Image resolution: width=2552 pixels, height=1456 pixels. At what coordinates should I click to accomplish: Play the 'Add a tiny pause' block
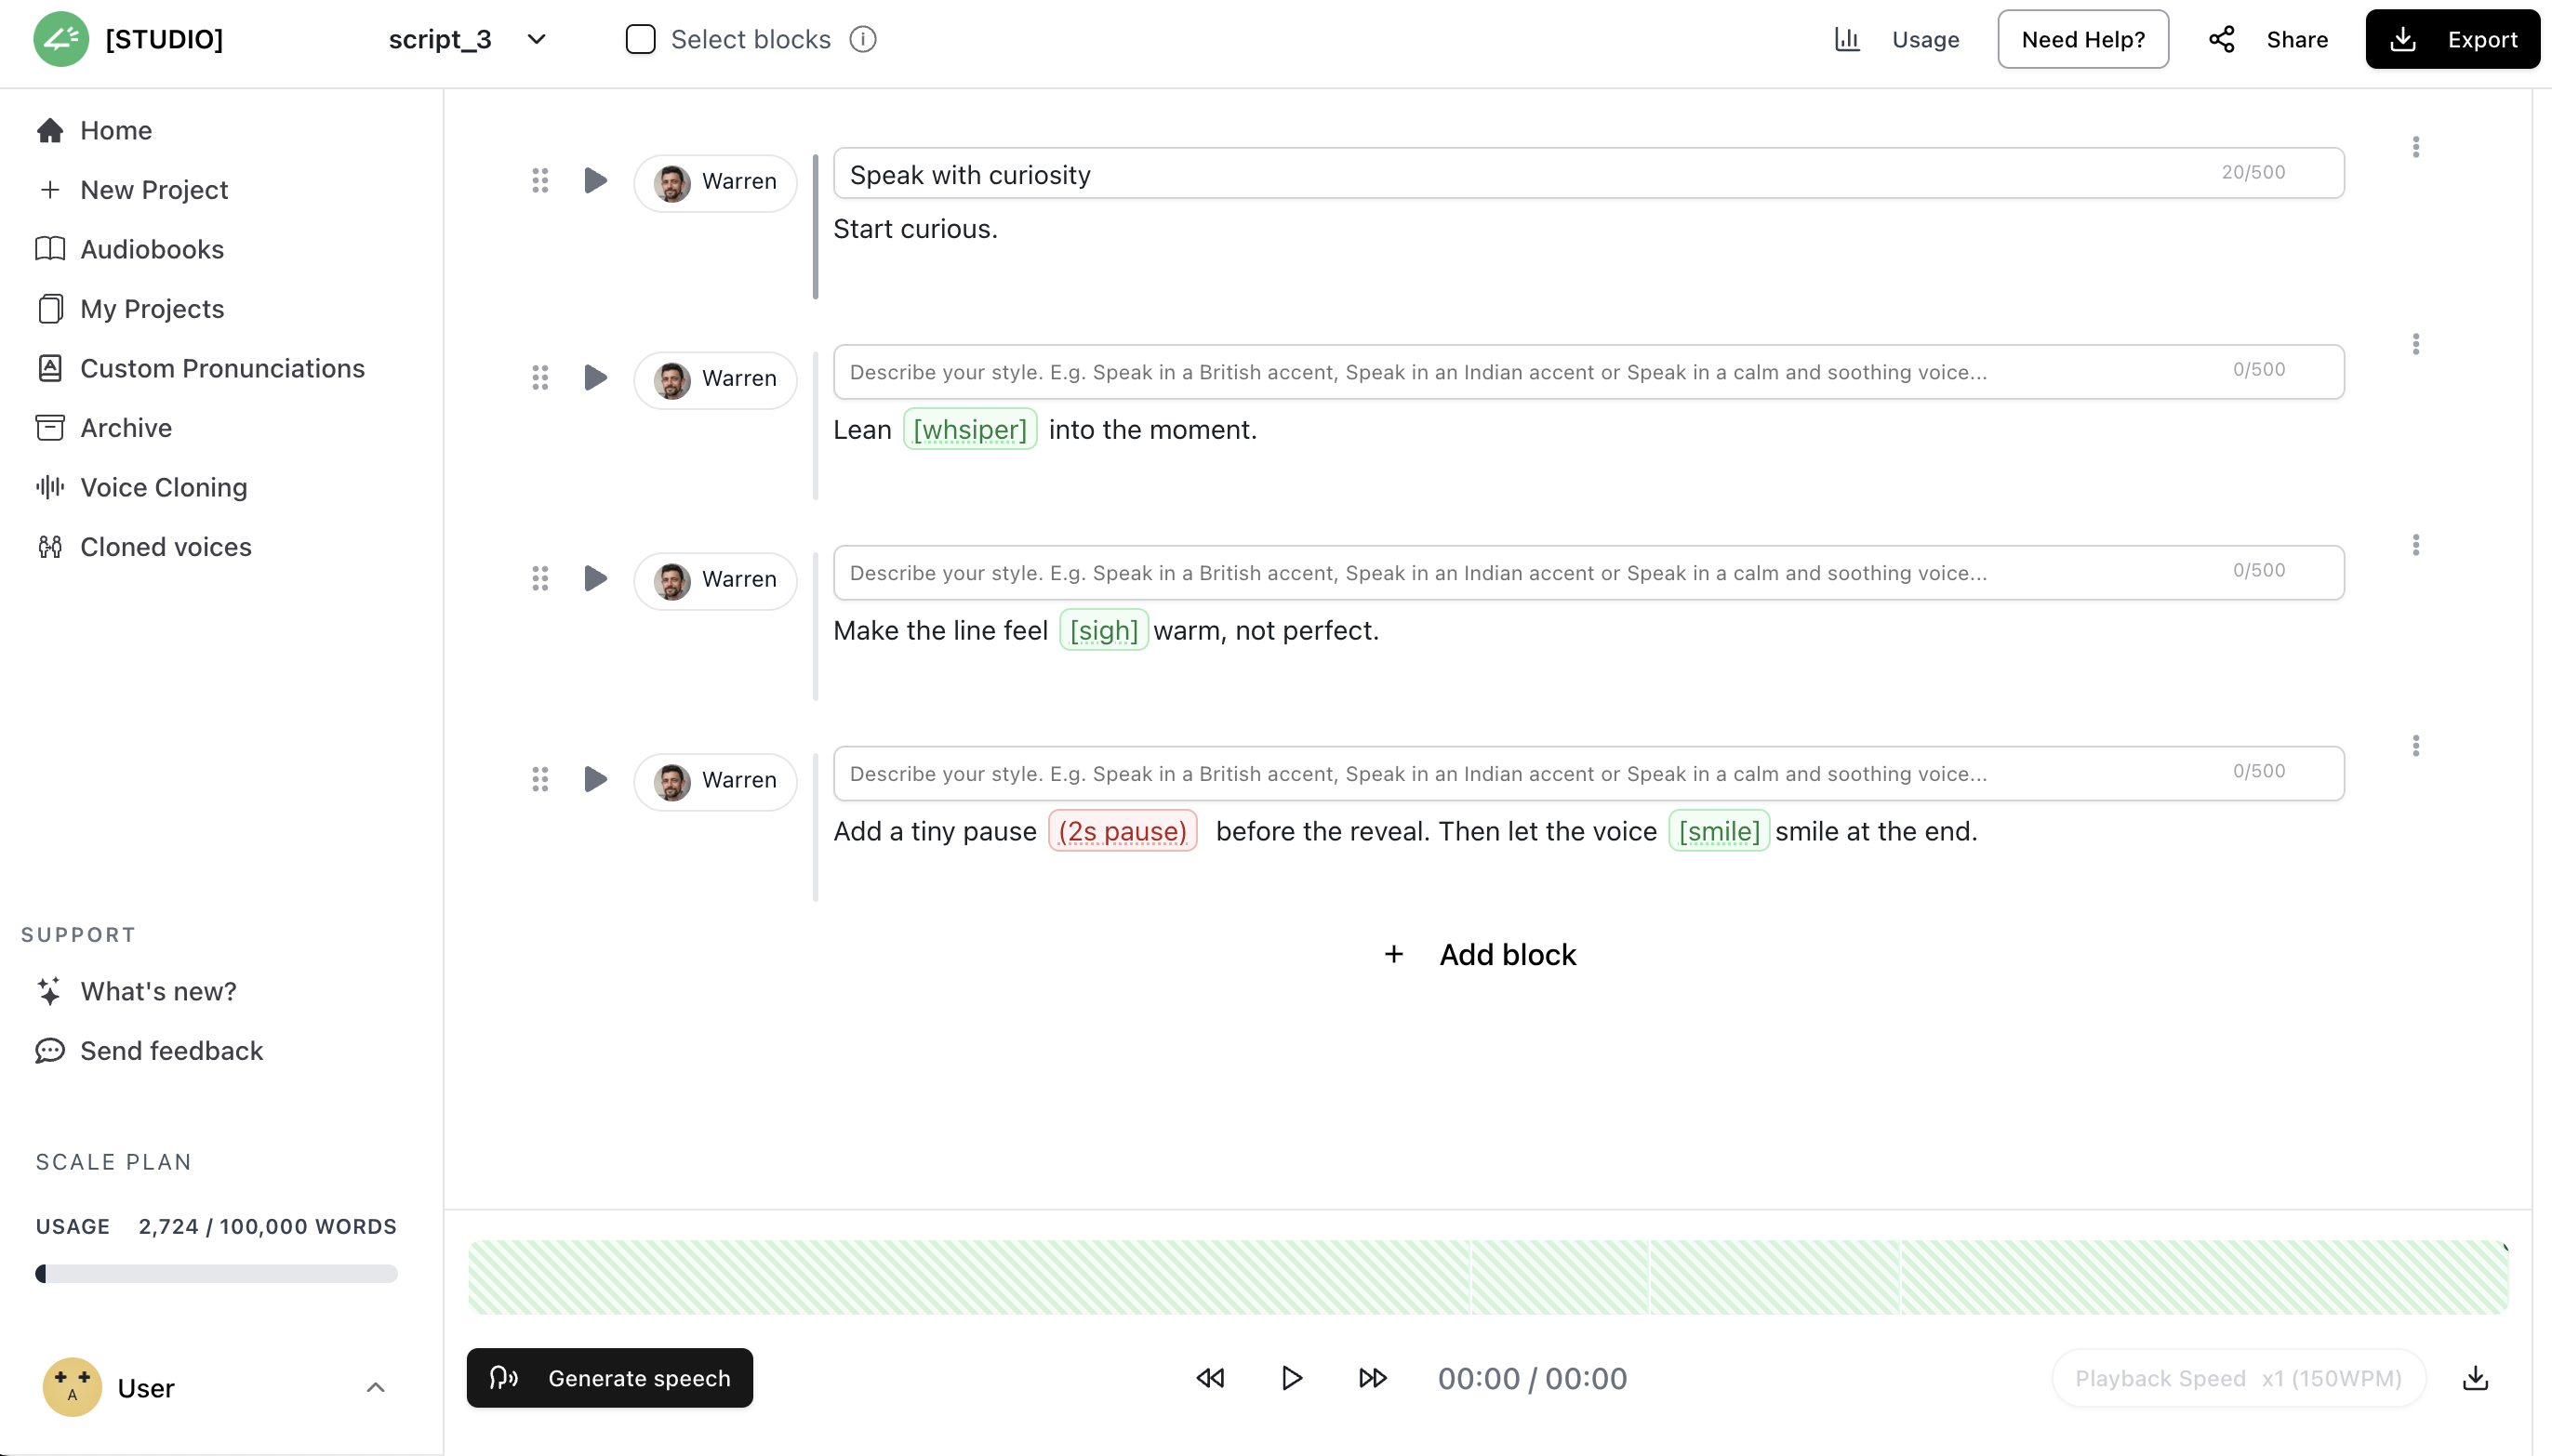pos(596,780)
